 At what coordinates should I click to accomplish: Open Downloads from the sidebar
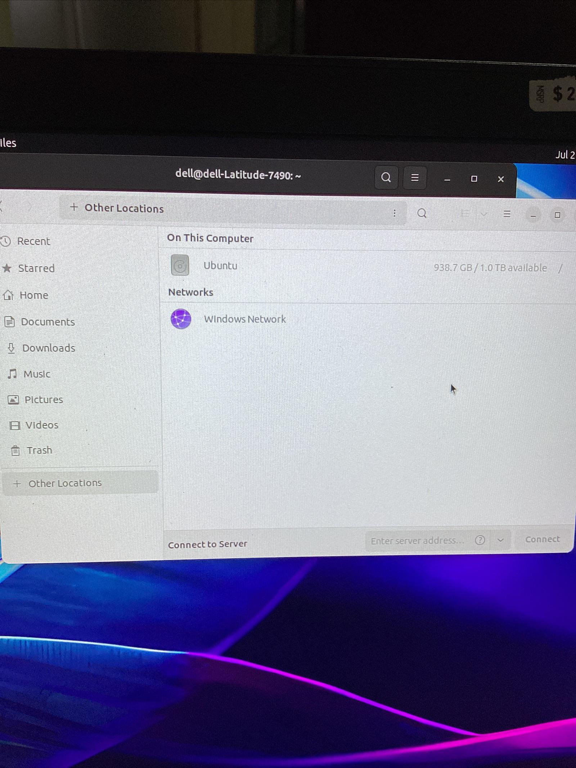[49, 348]
